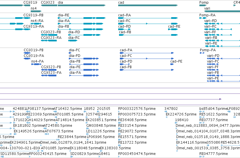Select the cad-RE transcript label
The width and height of the screenshot is (240, 158).
click(x=174, y=26)
